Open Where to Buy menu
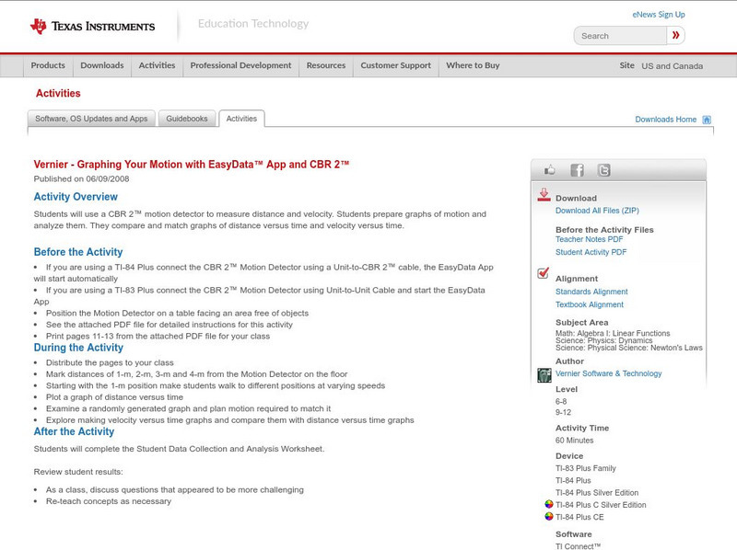 pyautogui.click(x=473, y=65)
